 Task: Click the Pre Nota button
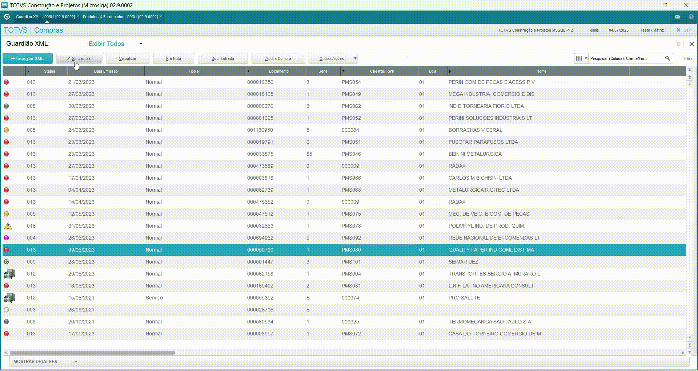pos(173,58)
